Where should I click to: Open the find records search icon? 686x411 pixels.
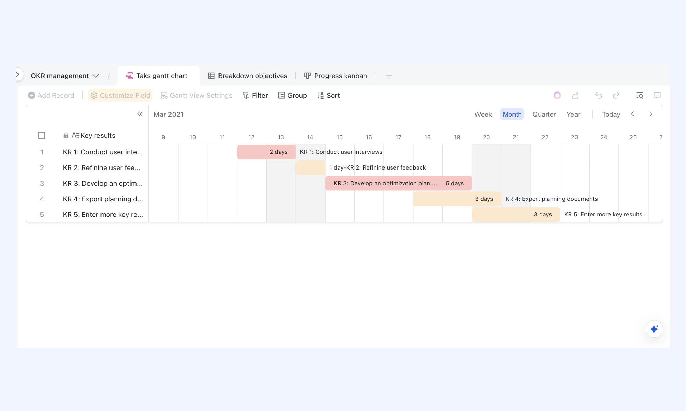pos(640,96)
